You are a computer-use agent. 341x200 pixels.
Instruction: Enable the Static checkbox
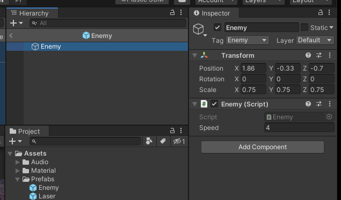point(304,27)
